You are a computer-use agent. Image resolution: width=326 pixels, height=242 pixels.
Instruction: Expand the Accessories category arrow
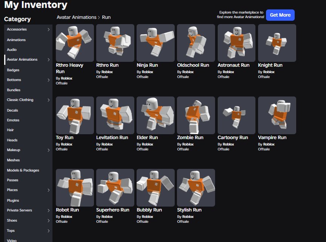pos(48,29)
